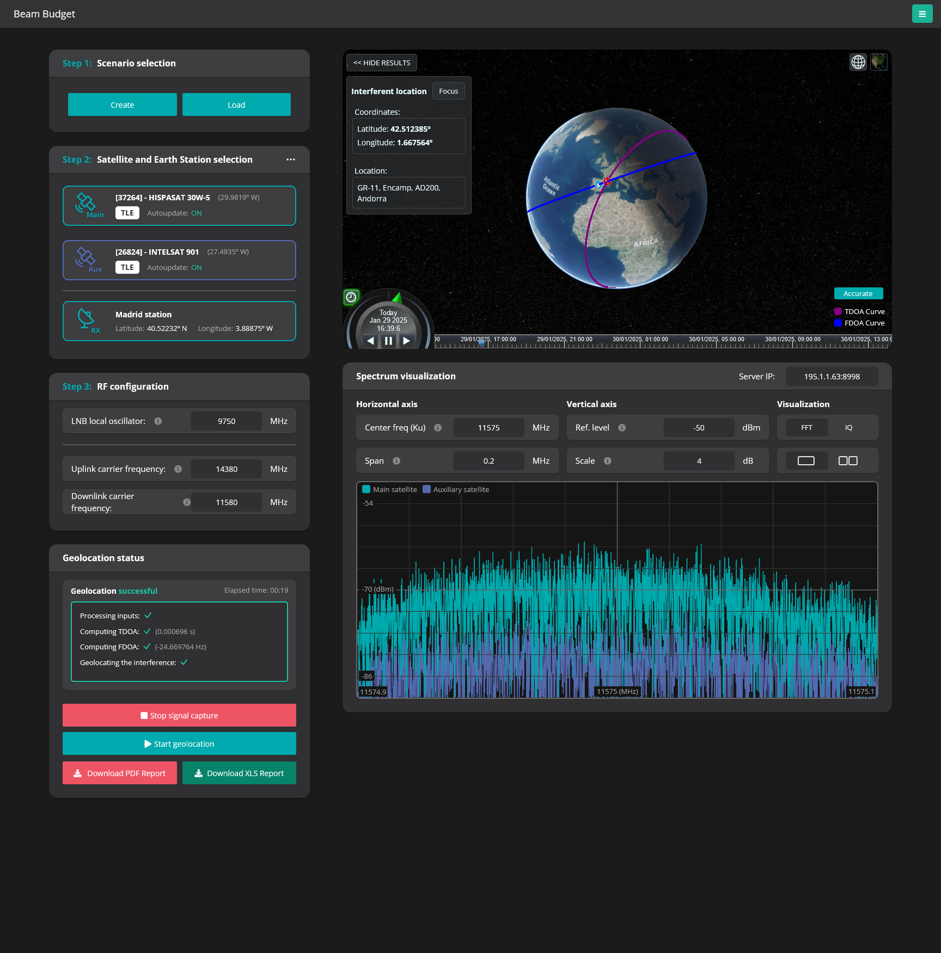941x953 pixels.
Task: Download the PDF Report
Action: [120, 773]
